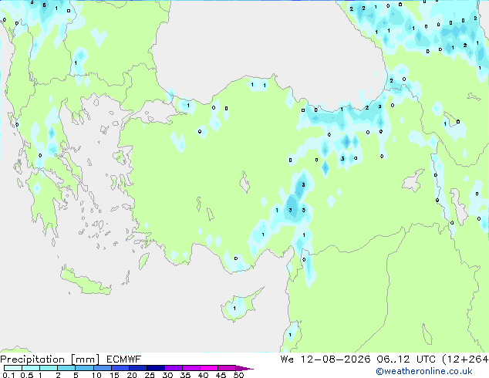
Task: Choose the magenta 40–45 mm legend swatch
Action: [x=209, y=368]
